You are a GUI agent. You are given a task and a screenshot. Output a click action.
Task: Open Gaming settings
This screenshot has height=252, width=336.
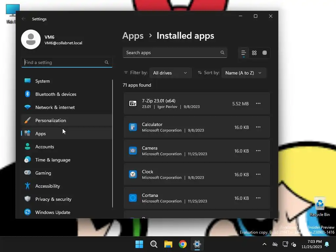(x=67, y=173)
